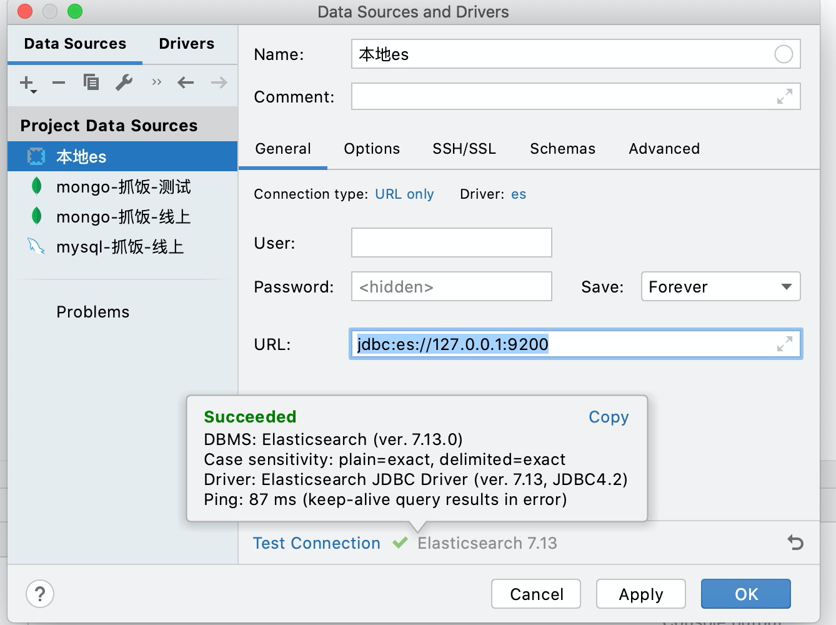The height and width of the screenshot is (625, 836).
Task: Open the Save 'Forever' dropdown
Action: point(720,287)
